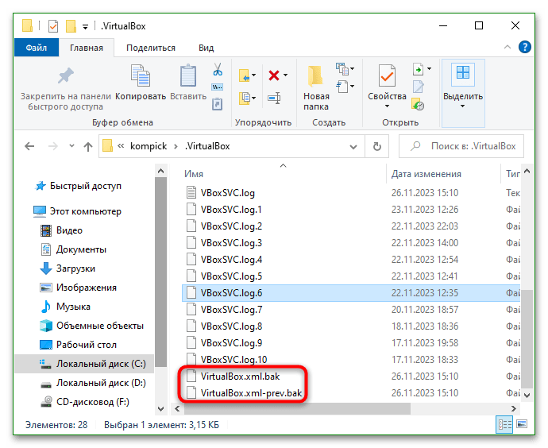548x448 pixels.
Task: Switch to the Главная tab
Action: coord(87,48)
